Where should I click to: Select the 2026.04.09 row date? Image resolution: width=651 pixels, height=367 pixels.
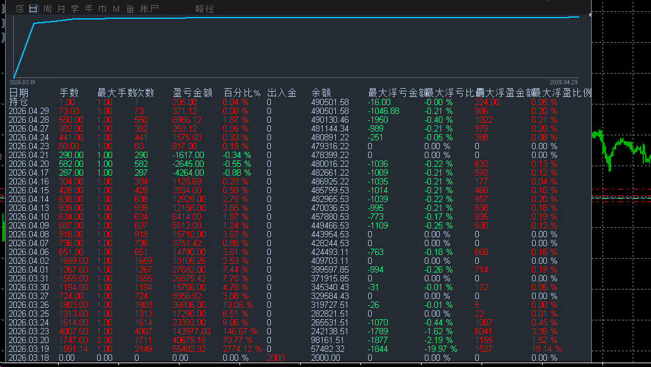pos(28,225)
